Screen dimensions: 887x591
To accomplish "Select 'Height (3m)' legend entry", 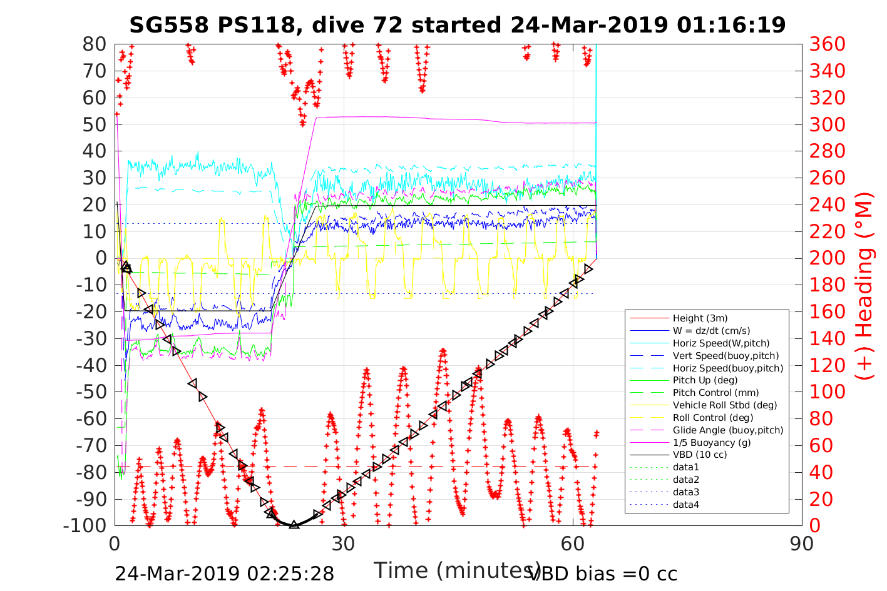I will [700, 318].
